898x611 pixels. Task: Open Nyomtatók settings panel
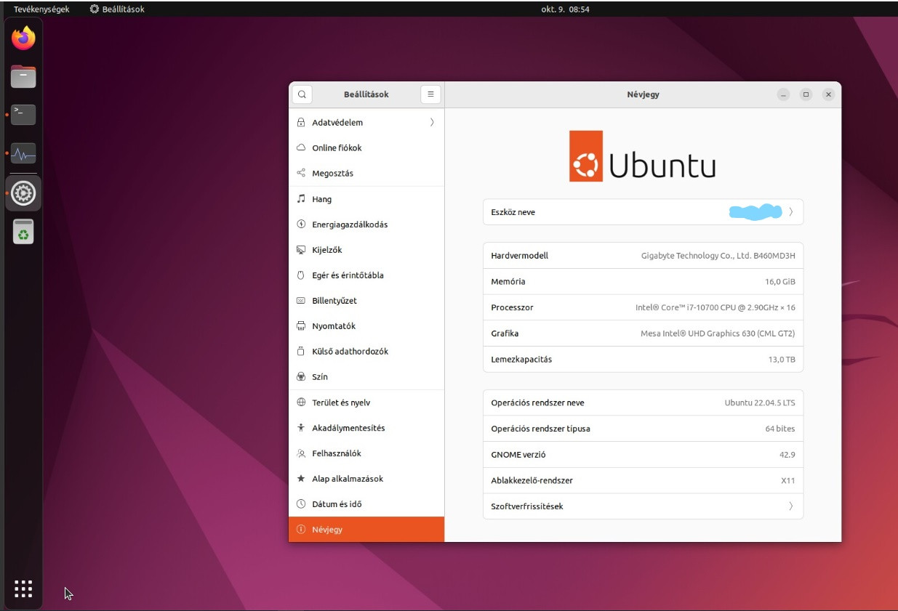(366, 326)
